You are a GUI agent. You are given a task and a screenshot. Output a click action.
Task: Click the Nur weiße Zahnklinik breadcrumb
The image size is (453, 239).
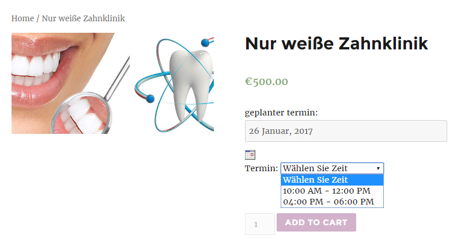coord(83,18)
